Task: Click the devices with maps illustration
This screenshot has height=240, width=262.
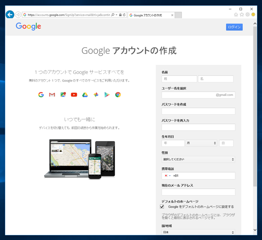Action: (79, 159)
